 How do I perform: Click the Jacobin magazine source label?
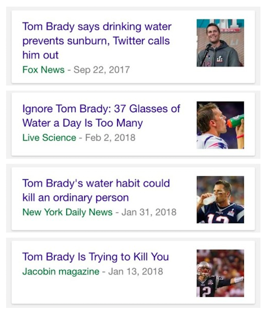click(x=61, y=272)
